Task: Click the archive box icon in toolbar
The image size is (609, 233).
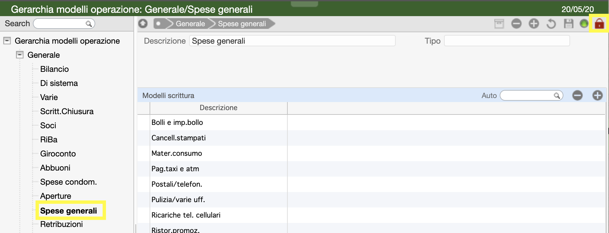Action: pyautogui.click(x=499, y=24)
